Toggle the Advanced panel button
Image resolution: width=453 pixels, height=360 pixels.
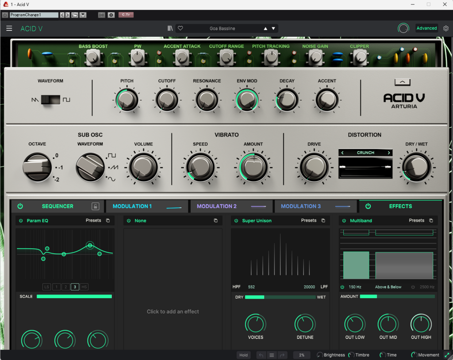[x=427, y=28]
